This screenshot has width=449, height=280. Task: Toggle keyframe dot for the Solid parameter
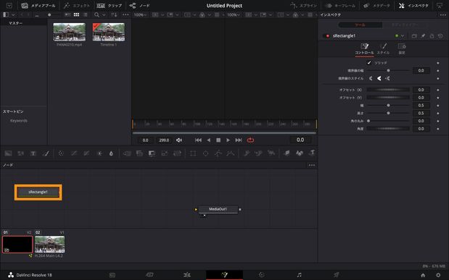(x=438, y=62)
